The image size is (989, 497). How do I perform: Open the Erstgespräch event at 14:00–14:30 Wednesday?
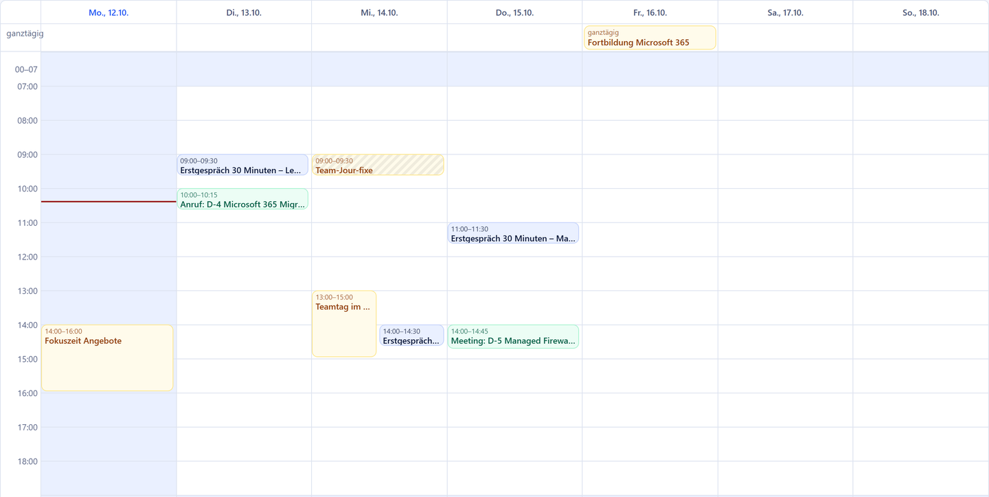click(x=411, y=335)
